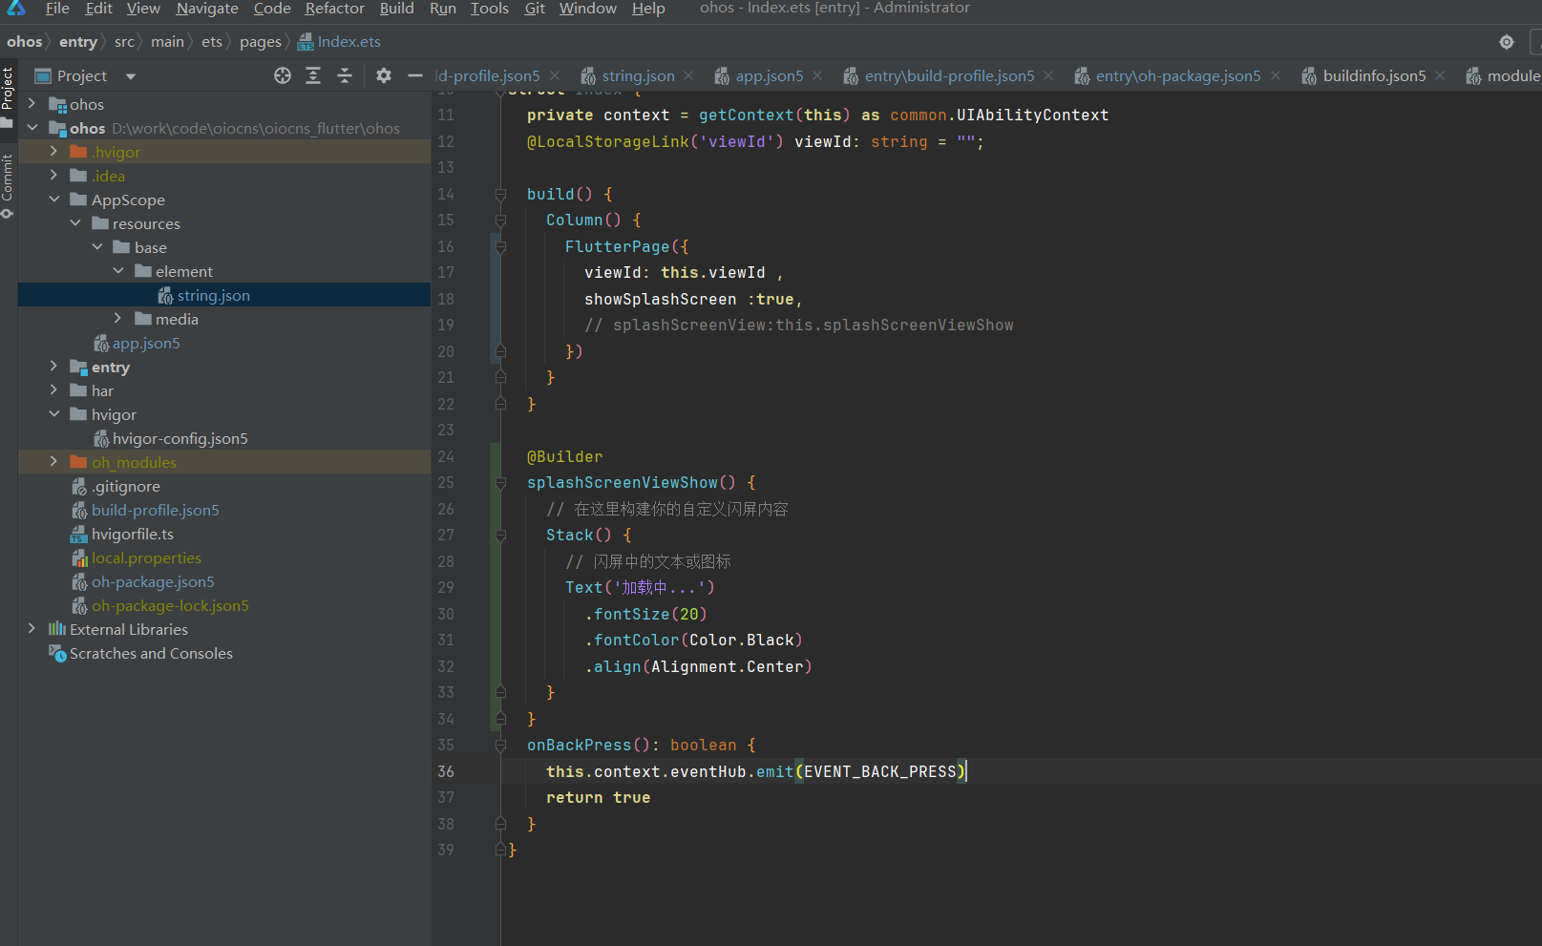Open the View menu
1542x946 pixels.
tap(143, 9)
